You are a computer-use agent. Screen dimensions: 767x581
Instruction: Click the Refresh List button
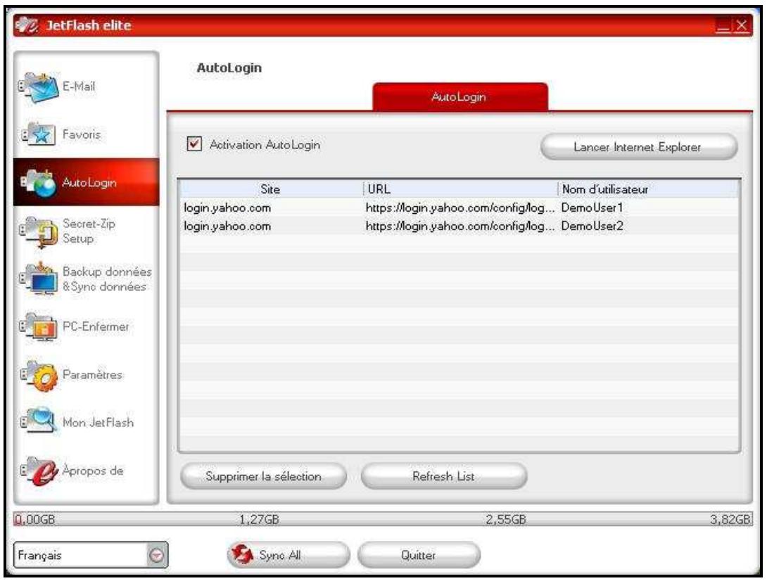click(444, 476)
